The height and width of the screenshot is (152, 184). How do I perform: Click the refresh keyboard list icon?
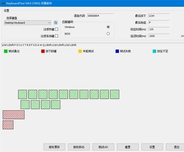(x=56, y=23)
